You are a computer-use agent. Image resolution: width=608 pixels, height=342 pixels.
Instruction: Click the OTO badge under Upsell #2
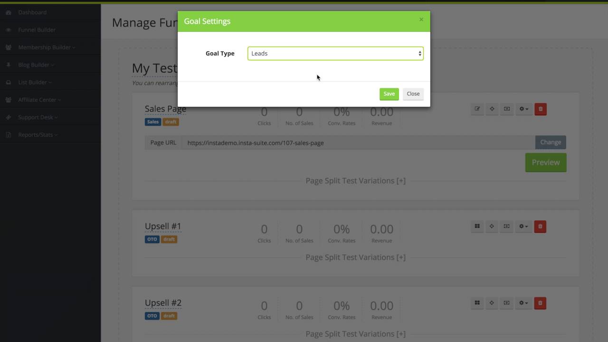152,316
